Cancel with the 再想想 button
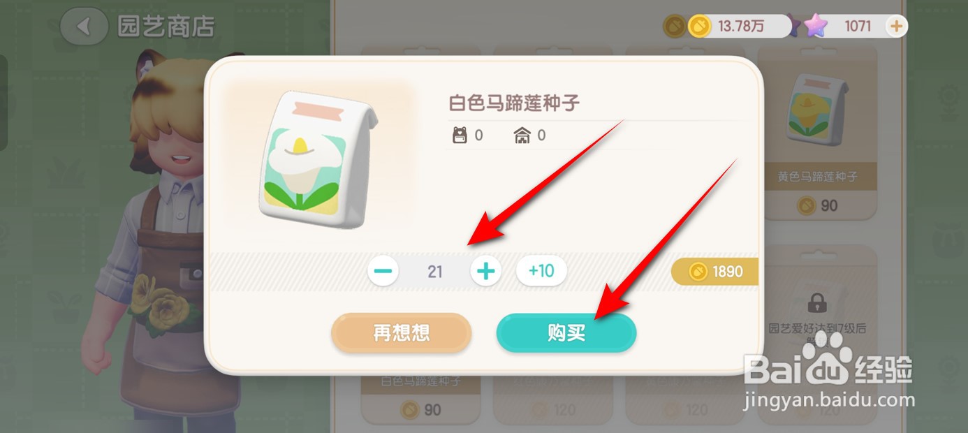This screenshot has width=968, height=433. pyautogui.click(x=402, y=332)
